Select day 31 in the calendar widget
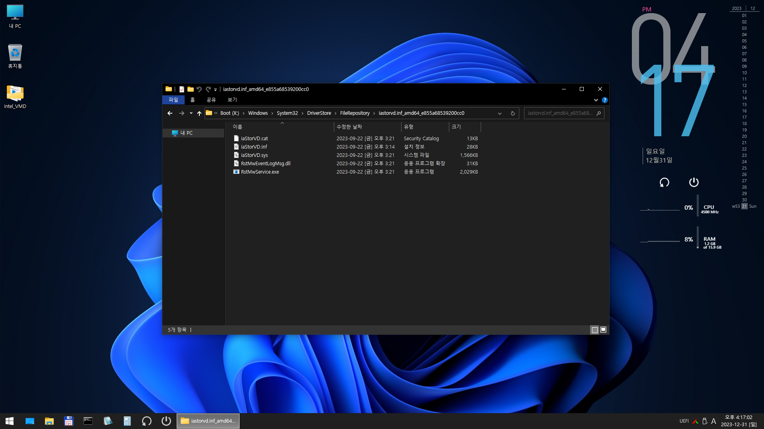Viewport: 764px width, 429px height. pyautogui.click(x=744, y=207)
